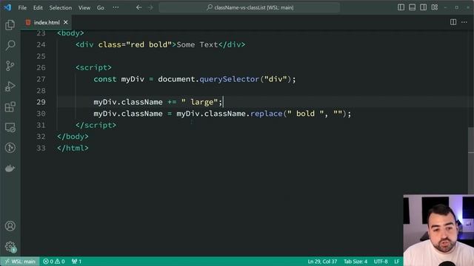Click the opening script tag

pyautogui.click(x=93, y=67)
